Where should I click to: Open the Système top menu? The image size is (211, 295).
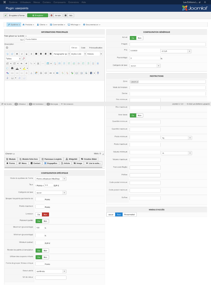(x=13, y=2)
